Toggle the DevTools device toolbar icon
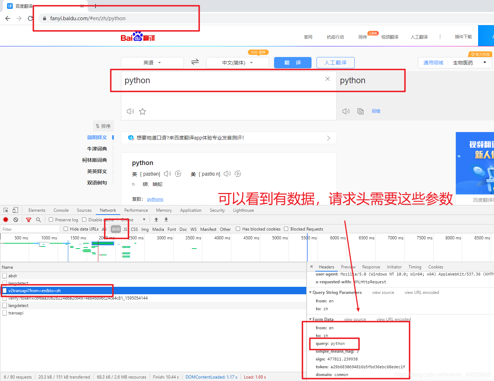Viewport: 494px width, 381px height. [x=15, y=210]
